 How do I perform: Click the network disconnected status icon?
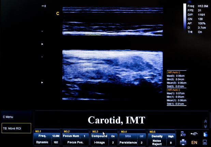[183, 134]
